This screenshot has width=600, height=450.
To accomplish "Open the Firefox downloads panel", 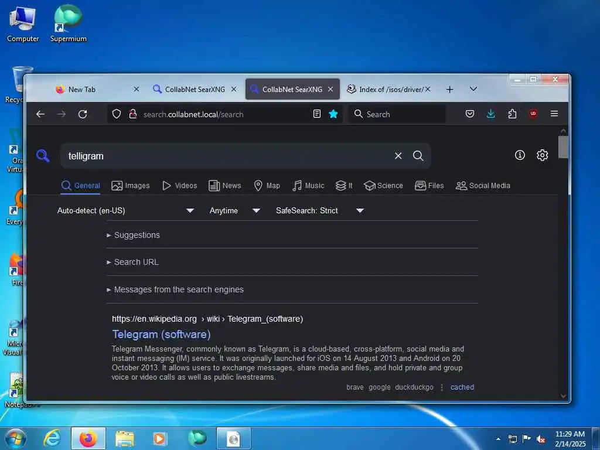I will coord(491,114).
